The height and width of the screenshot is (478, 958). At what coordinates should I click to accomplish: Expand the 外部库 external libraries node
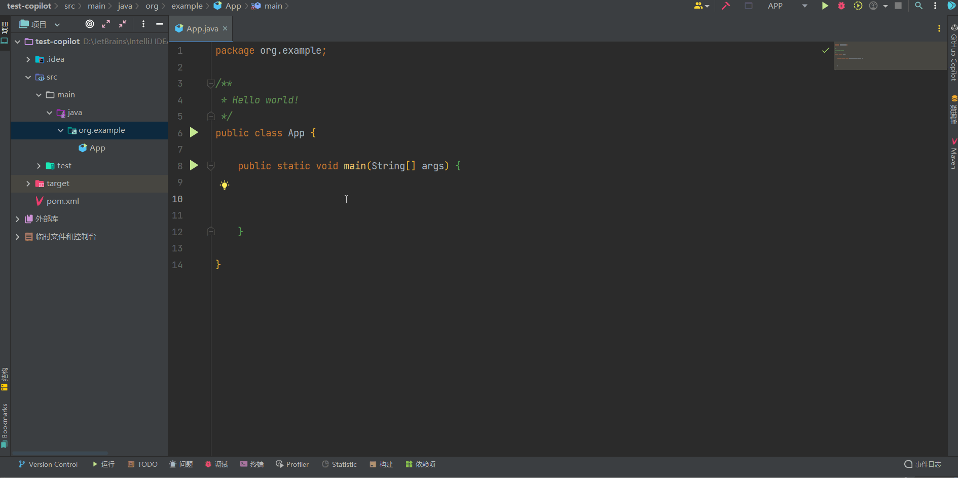tap(18, 219)
